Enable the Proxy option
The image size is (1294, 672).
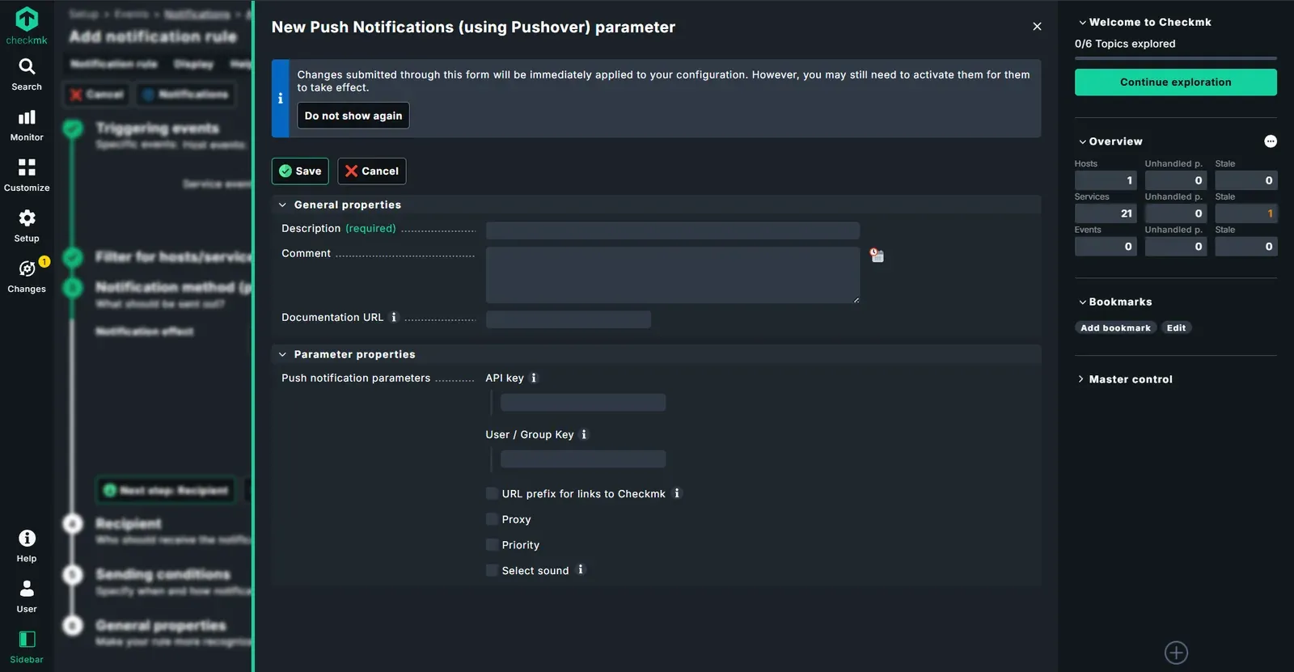coord(492,519)
